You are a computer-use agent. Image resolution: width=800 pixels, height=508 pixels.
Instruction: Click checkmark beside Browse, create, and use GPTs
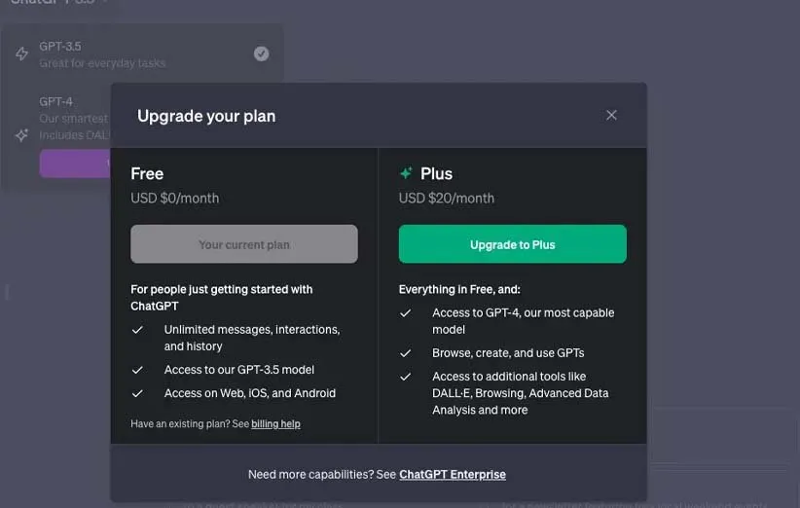click(406, 353)
